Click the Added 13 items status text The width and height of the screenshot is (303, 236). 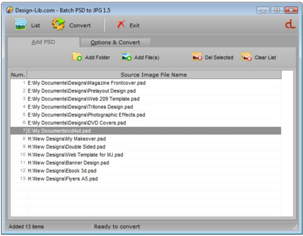tap(27, 227)
